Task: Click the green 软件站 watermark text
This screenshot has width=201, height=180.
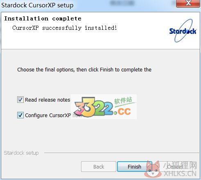Action: 123,100
